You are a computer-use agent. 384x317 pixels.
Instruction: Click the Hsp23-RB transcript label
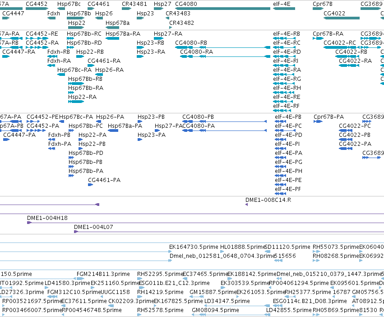click(150, 42)
